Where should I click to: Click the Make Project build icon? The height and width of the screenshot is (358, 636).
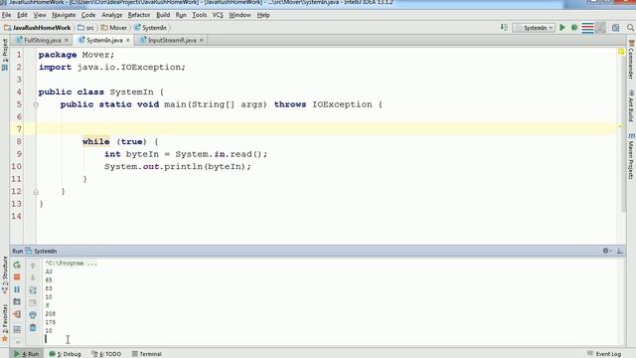pos(504,28)
